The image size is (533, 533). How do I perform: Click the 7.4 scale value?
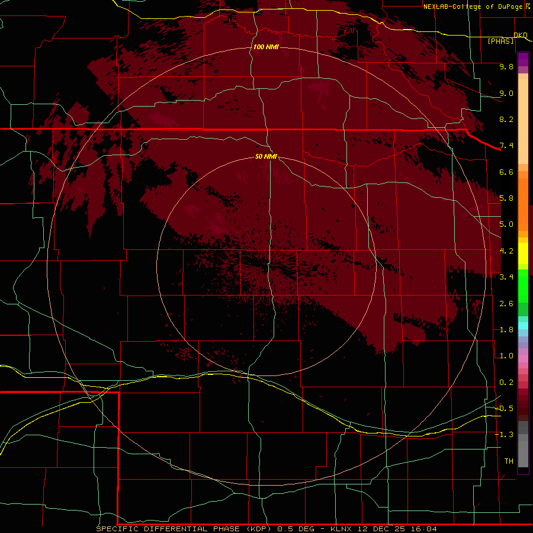506,146
